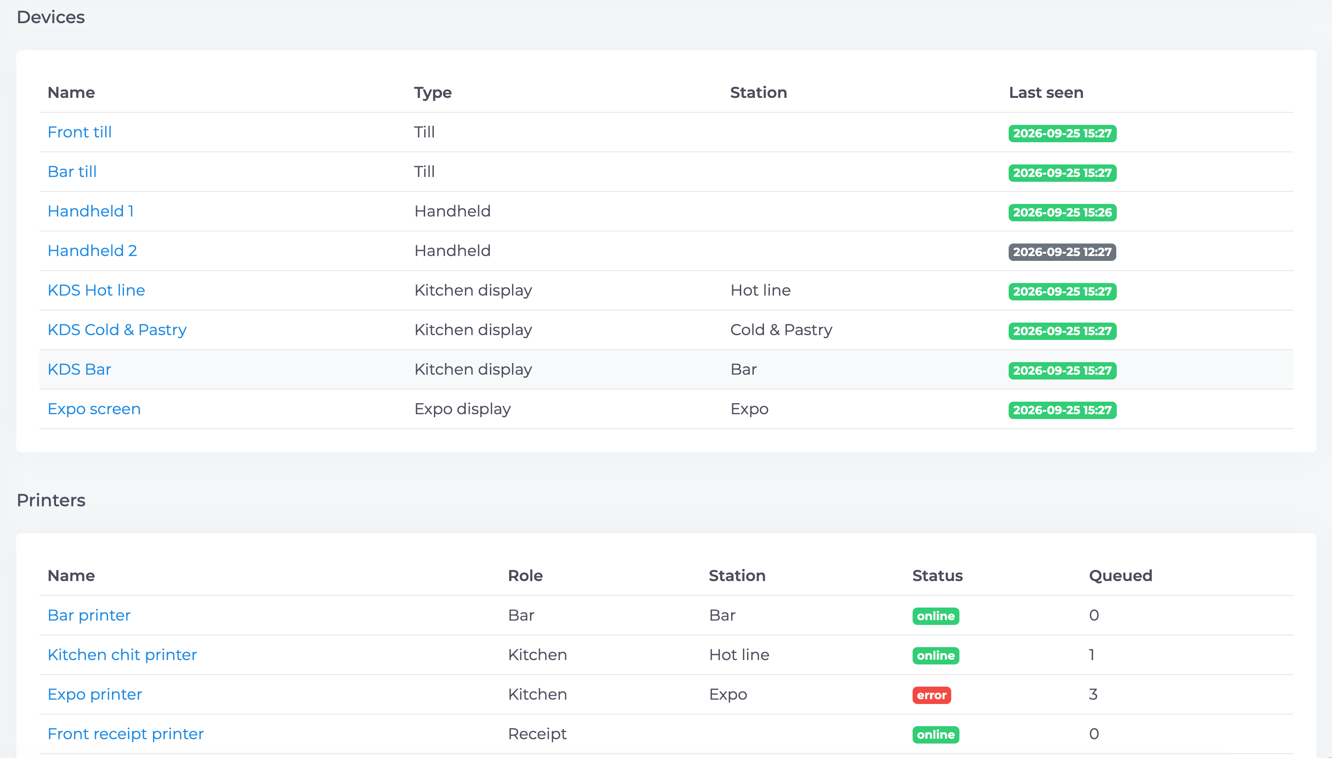
Task: Click KDS Hot line's last-seen timestamp badge
Action: 1062,292
